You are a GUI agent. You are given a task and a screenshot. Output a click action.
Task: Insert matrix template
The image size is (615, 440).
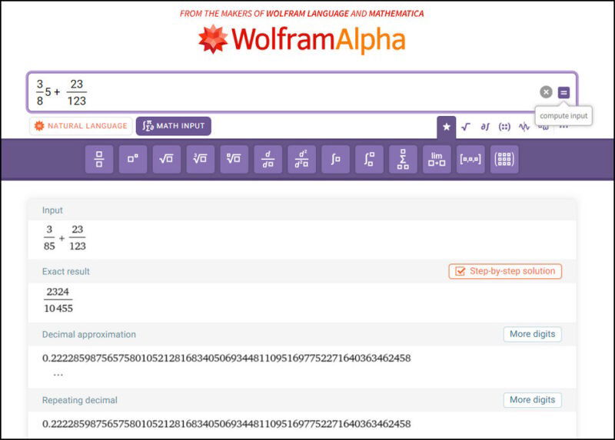[x=504, y=159]
